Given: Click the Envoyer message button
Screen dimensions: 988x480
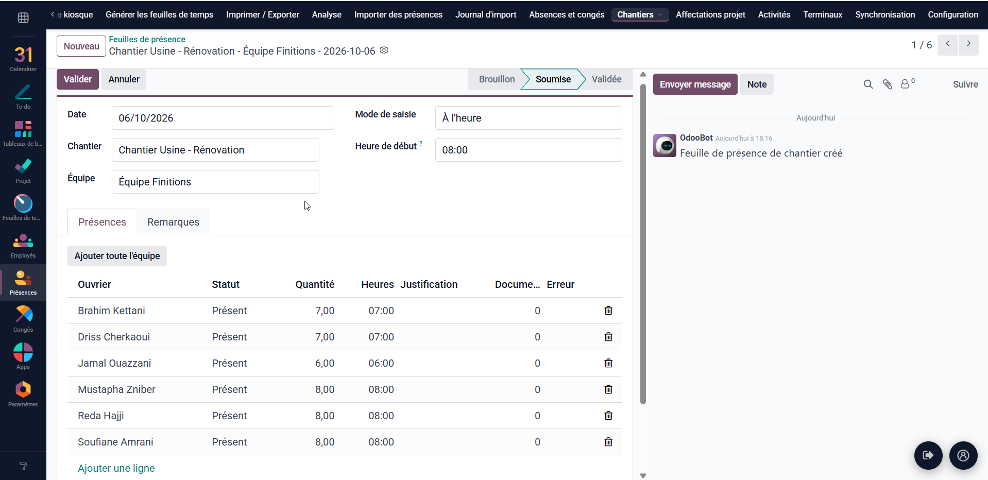Looking at the screenshot, I should click(x=695, y=84).
